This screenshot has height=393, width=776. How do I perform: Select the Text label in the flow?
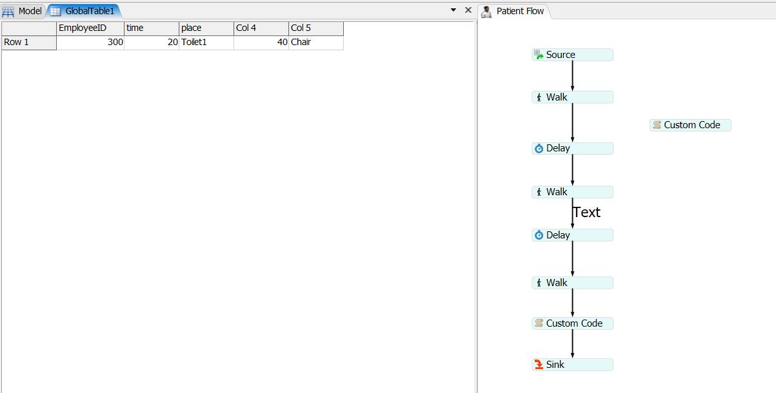click(x=587, y=212)
